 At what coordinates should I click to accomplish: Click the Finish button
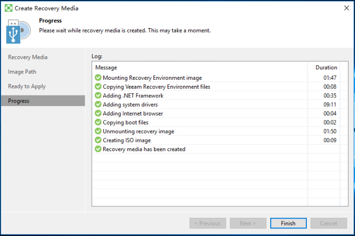point(288,223)
